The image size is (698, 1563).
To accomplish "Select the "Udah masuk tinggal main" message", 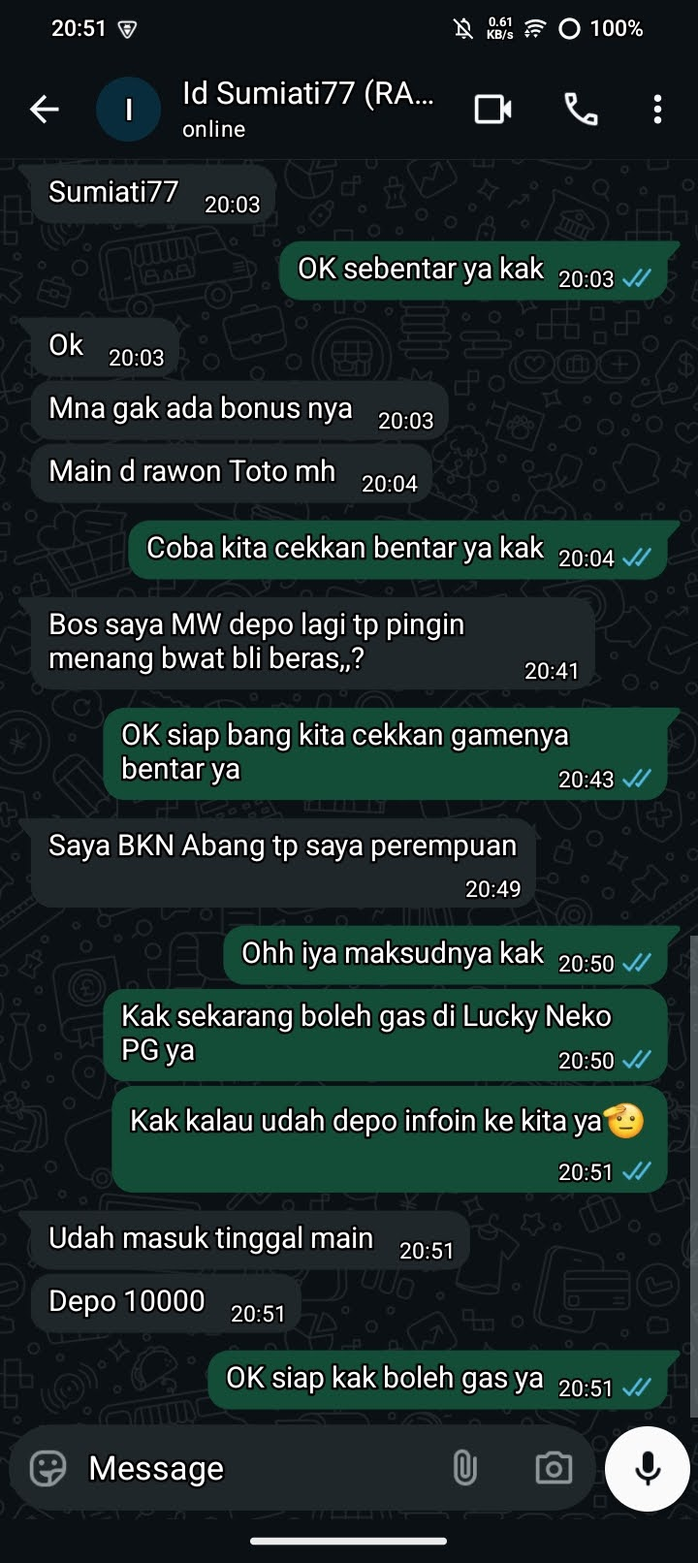I will pos(250,1241).
